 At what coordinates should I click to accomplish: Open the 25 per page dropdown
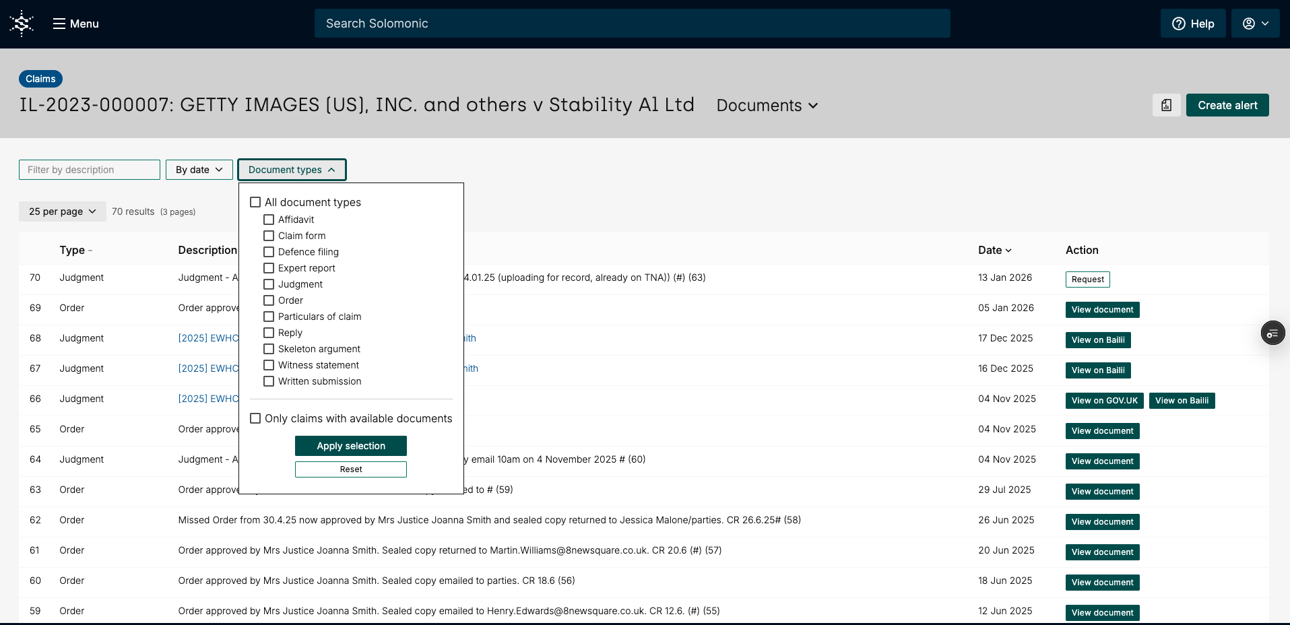pos(63,211)
